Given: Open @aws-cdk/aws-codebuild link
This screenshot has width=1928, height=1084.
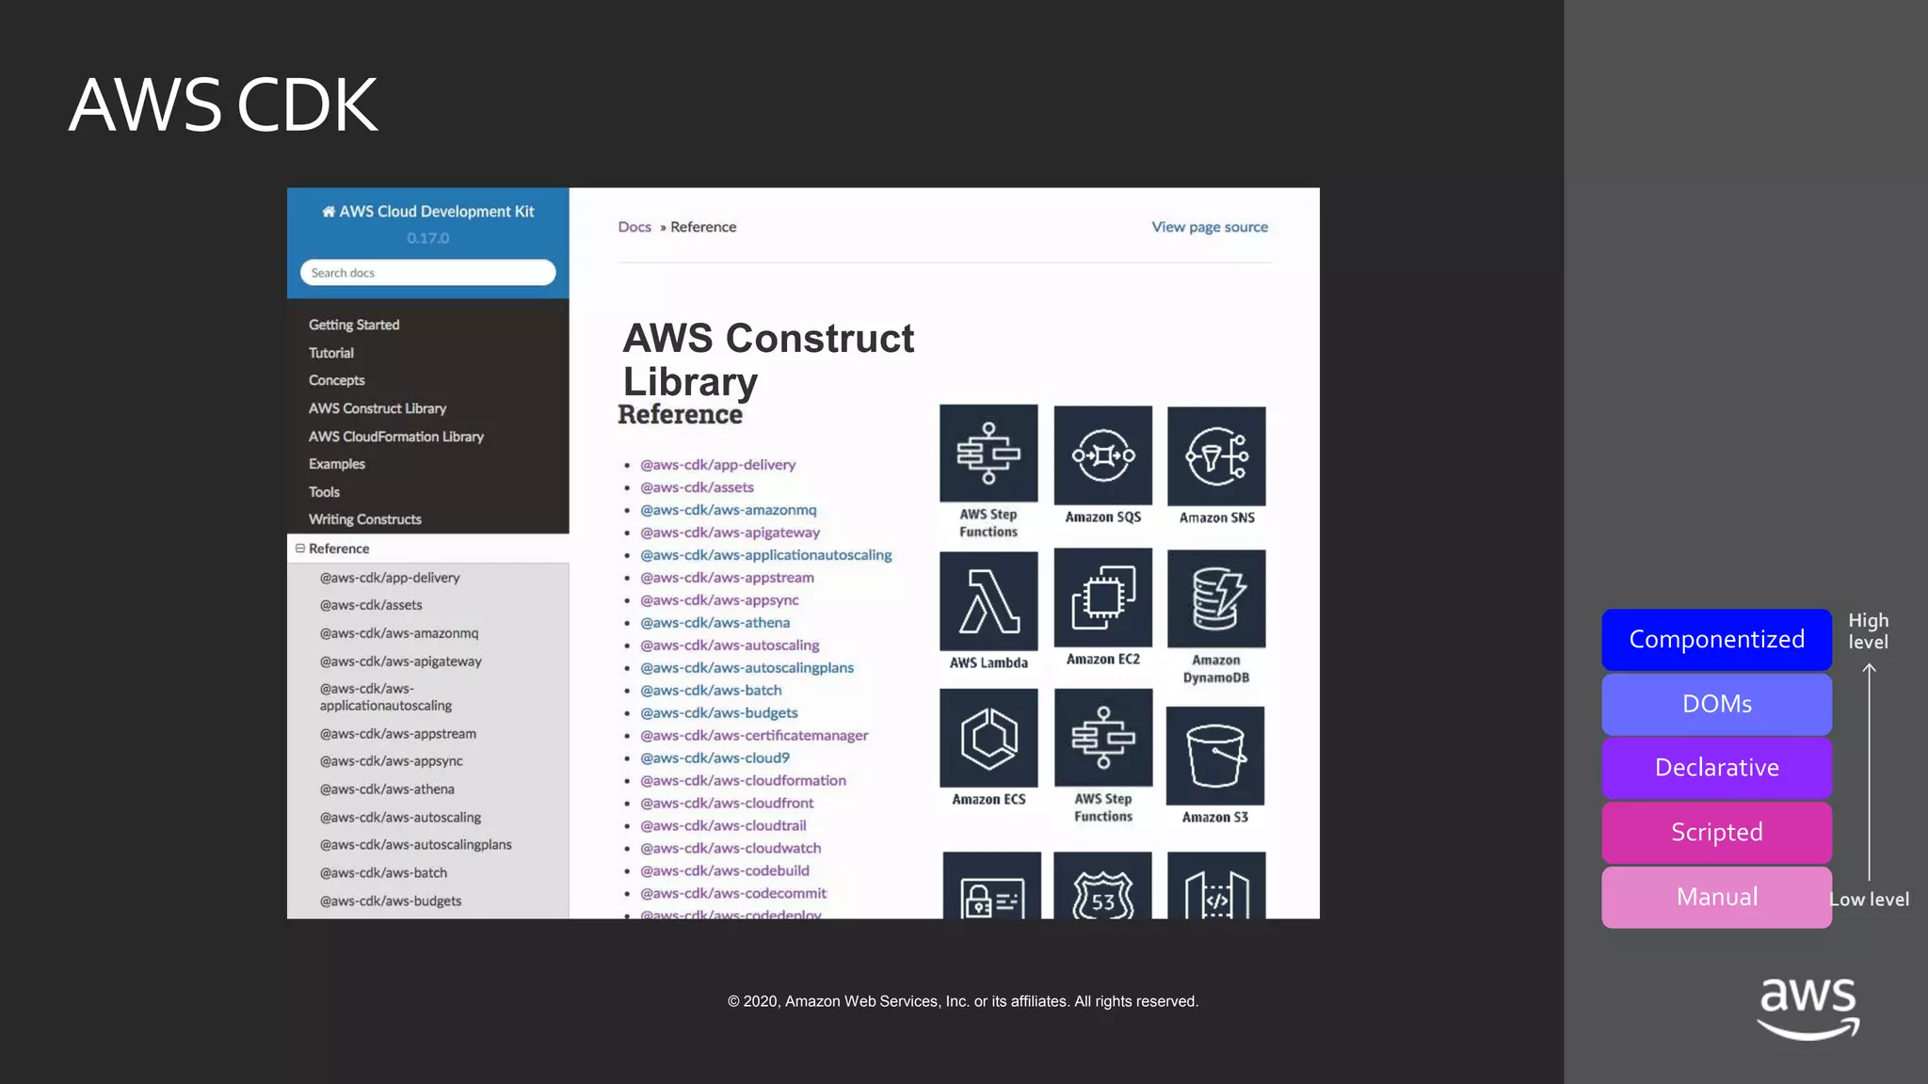Looking at the screenshot, I should pyautogui.click(x=725, y=871).
